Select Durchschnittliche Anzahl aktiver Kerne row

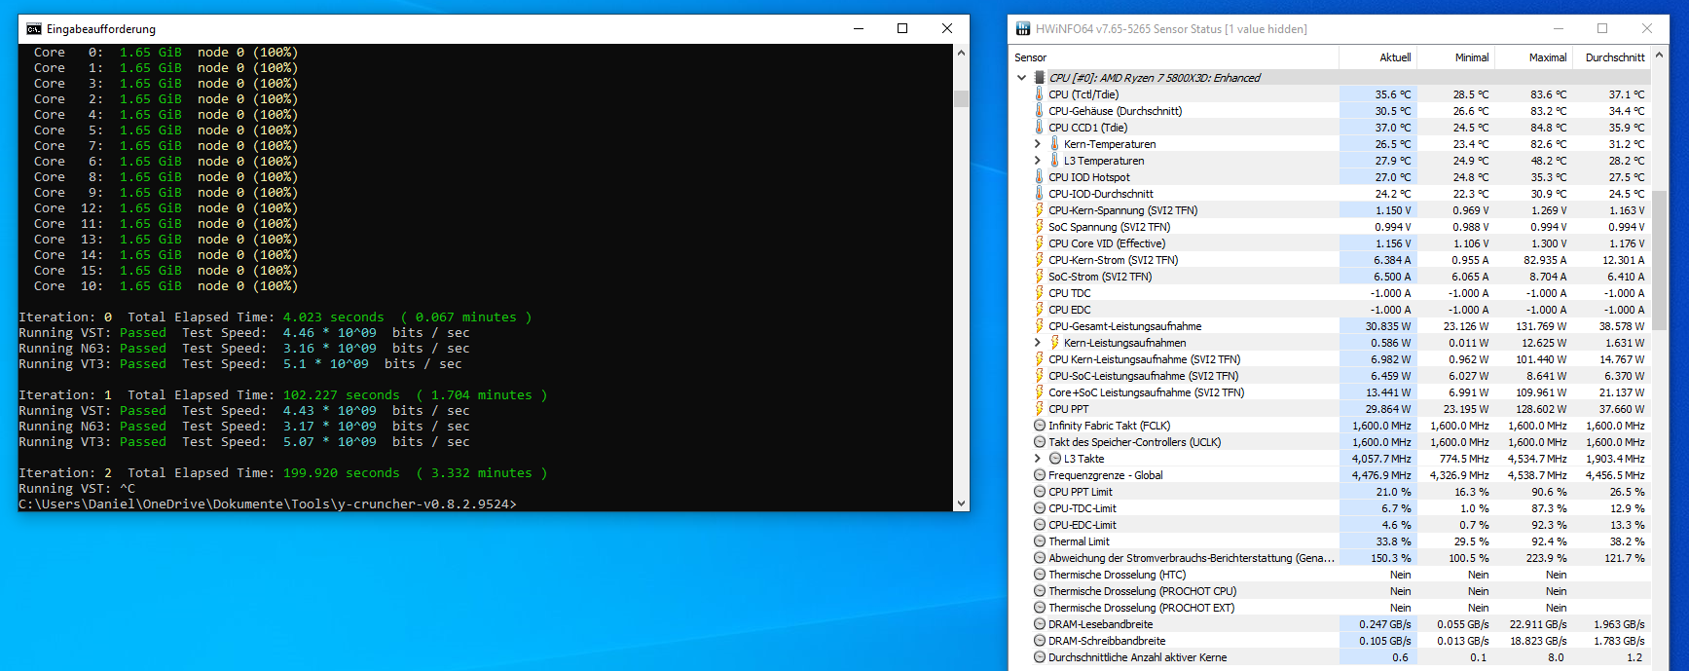(1330, 657)
